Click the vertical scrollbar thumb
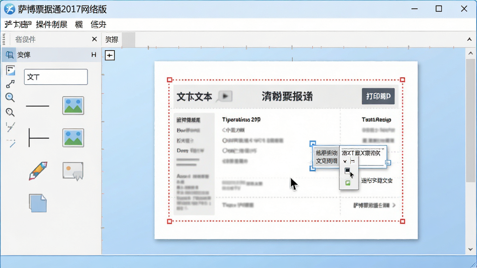This screenshot has height=268, width=477. pyautogui.click(x=470, y=121)
